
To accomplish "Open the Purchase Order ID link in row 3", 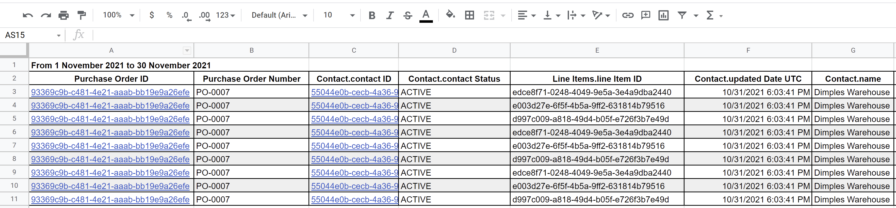I will pos(110,92).
